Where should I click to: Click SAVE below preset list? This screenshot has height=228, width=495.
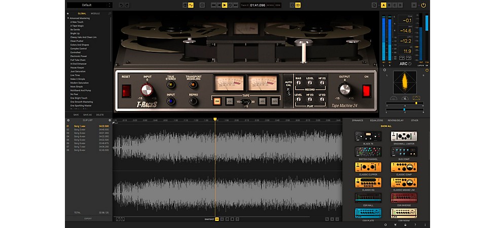[76, 115]
